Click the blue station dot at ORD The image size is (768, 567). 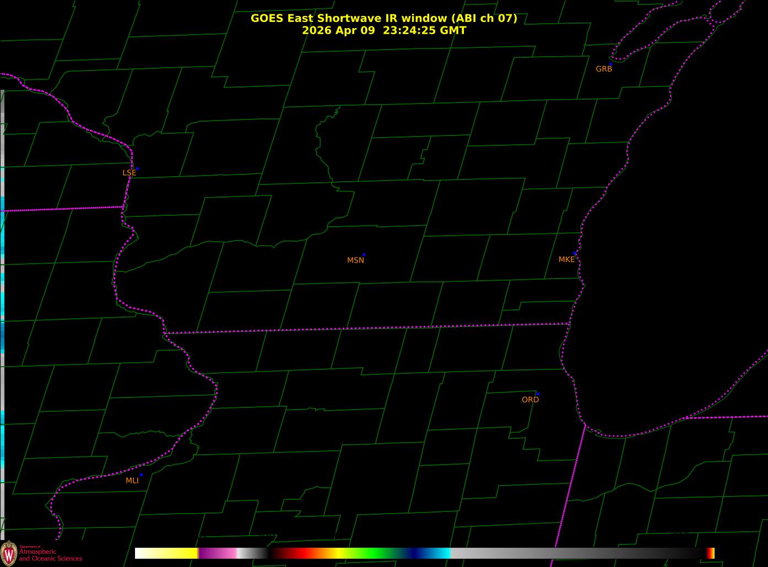click(x=538, y=394)
